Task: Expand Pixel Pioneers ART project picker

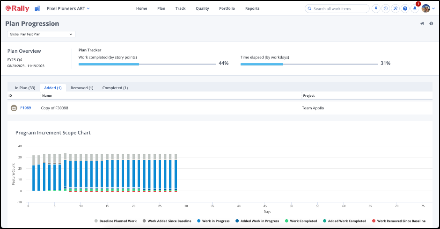Action: point(68,8)
